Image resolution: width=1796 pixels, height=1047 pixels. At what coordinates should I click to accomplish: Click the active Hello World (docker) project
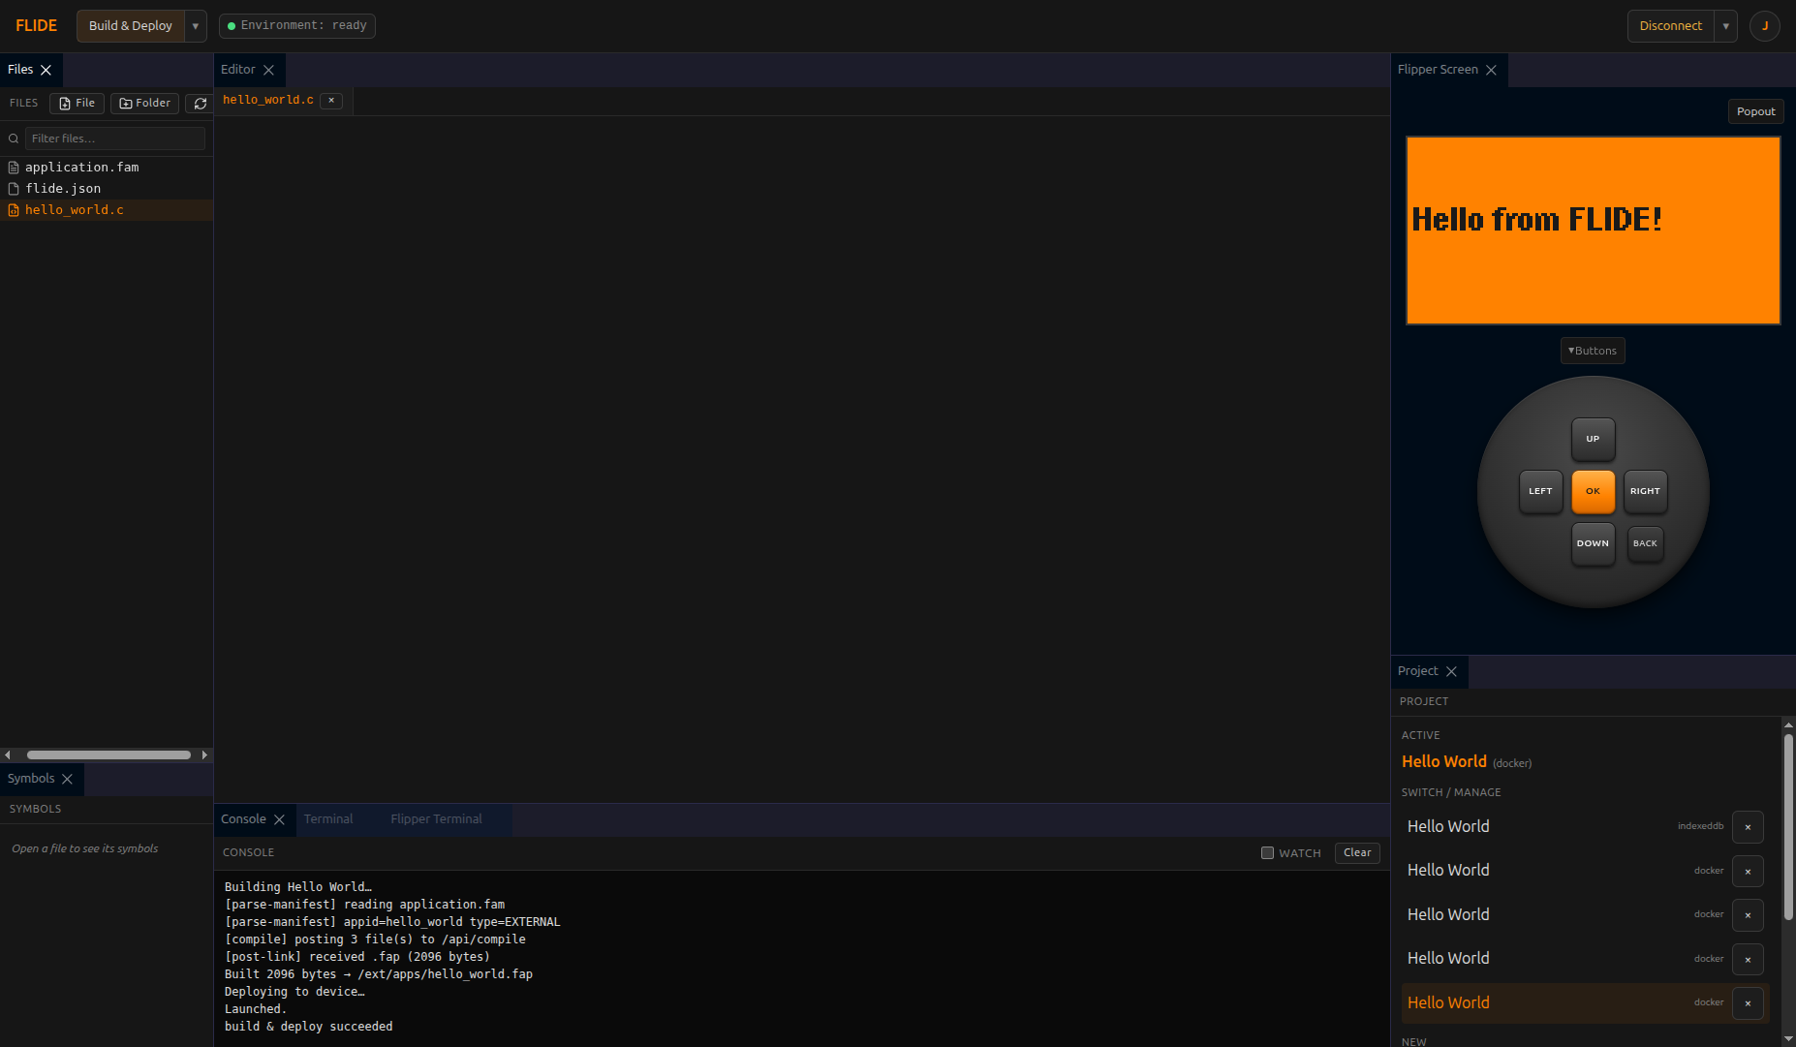[x=1466, y=762]
